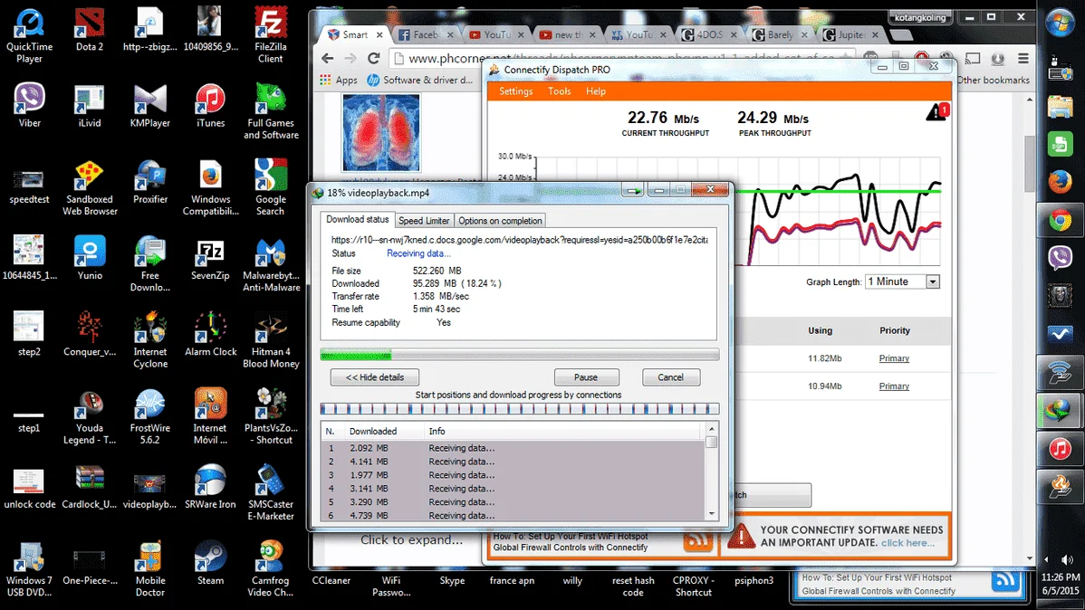Open Connectify Tools menu
This screenshot has width=1085, height=610.
pos(559,91)
